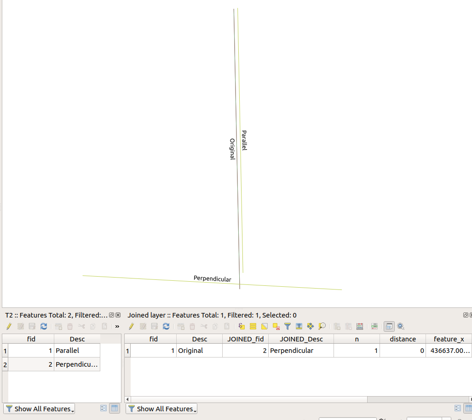Viewport: 472px width, 420px height.
Task: Select row 1 header in Joined layer table
Action: (x=127, y=351)
